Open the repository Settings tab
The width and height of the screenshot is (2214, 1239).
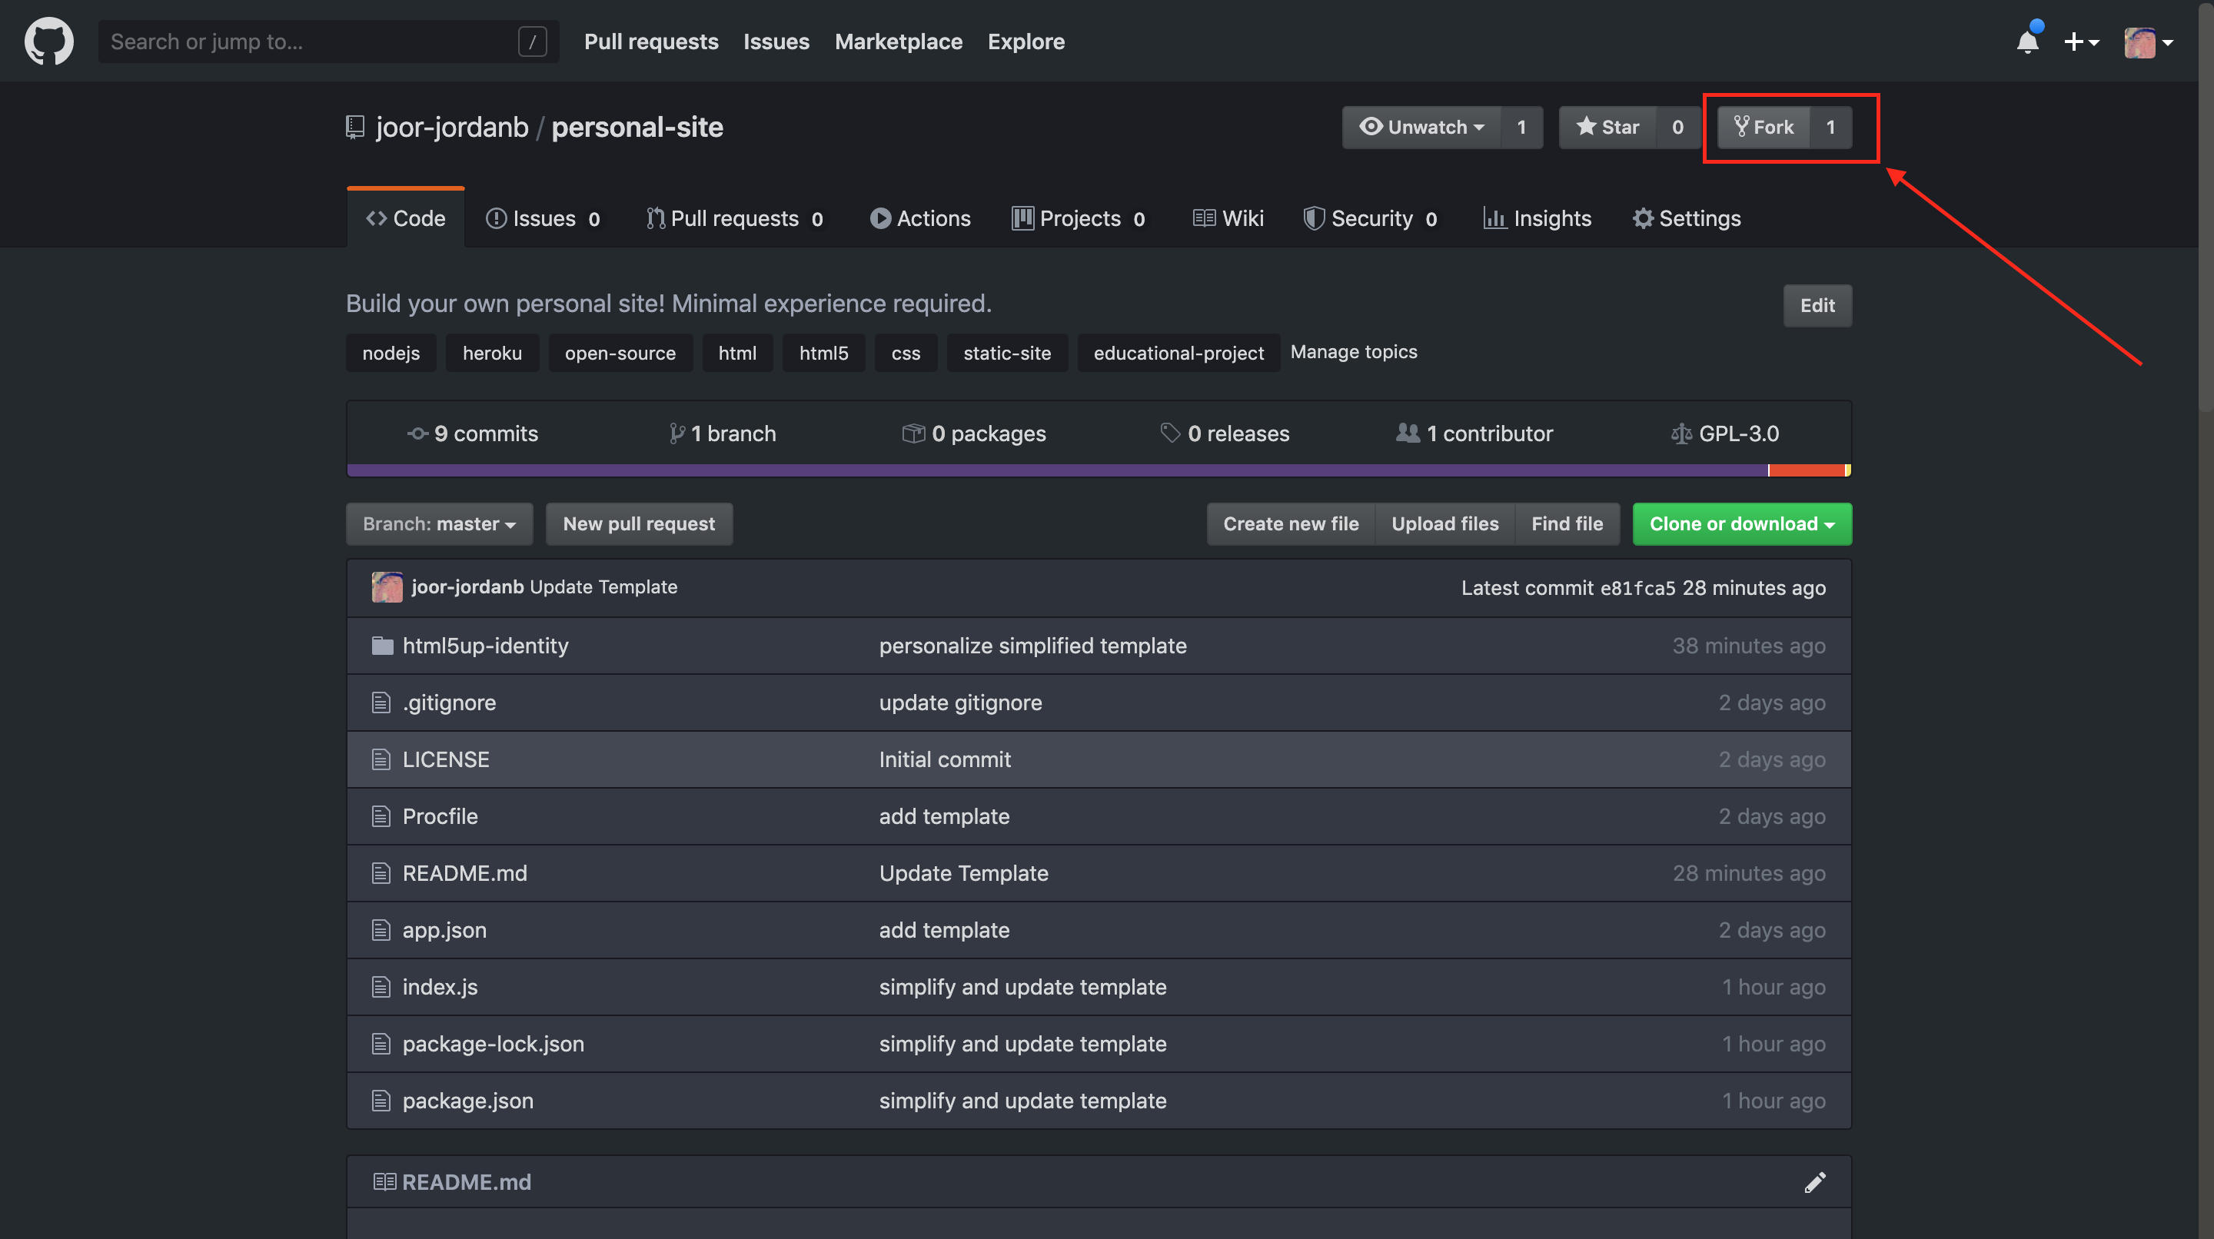pyautogui.click(x=1687, y=218)
